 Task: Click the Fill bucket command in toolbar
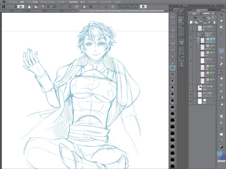[x=84, y=6]
